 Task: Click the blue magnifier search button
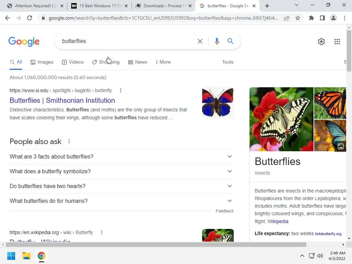point(230,41)
